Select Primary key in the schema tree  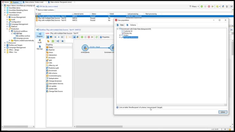(x=128, y=33)
